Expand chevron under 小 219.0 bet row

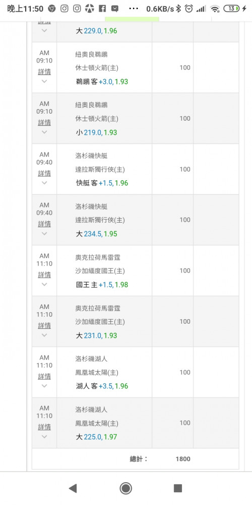point(44,132)
